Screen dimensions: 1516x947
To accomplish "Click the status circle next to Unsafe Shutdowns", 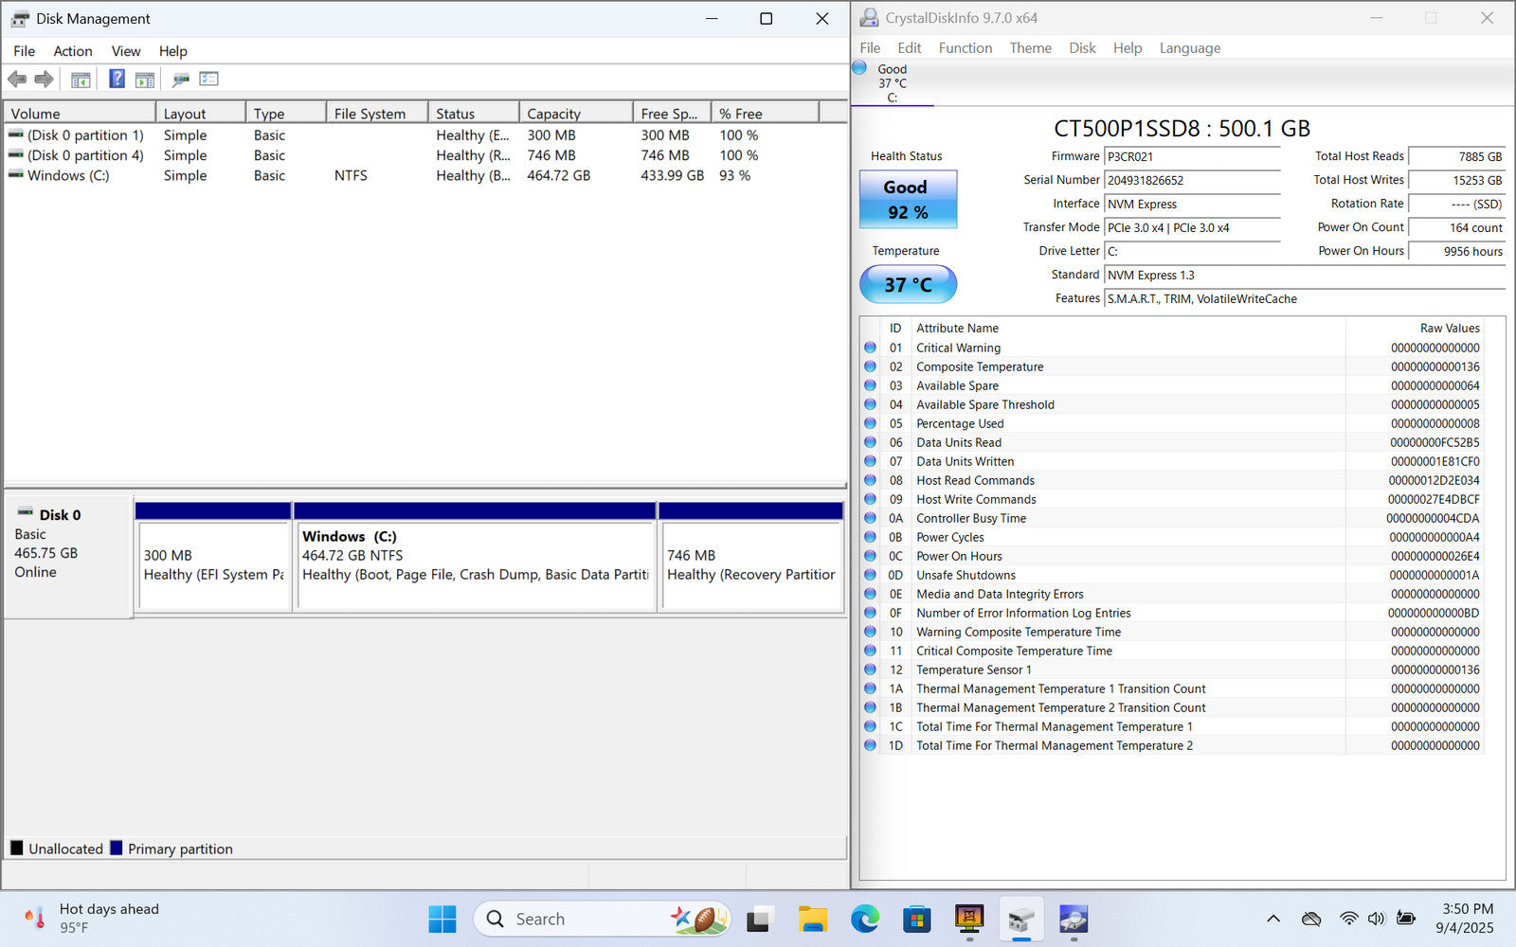I will 870,575.
